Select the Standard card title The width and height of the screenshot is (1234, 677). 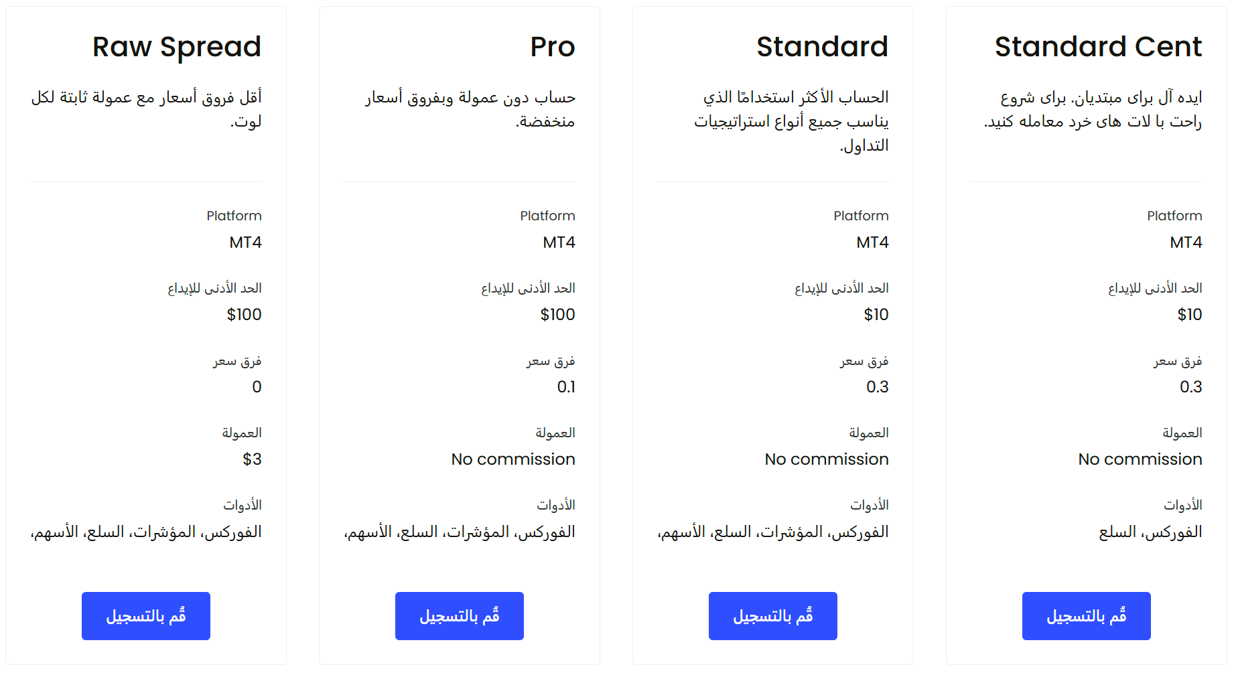point(823,47)
